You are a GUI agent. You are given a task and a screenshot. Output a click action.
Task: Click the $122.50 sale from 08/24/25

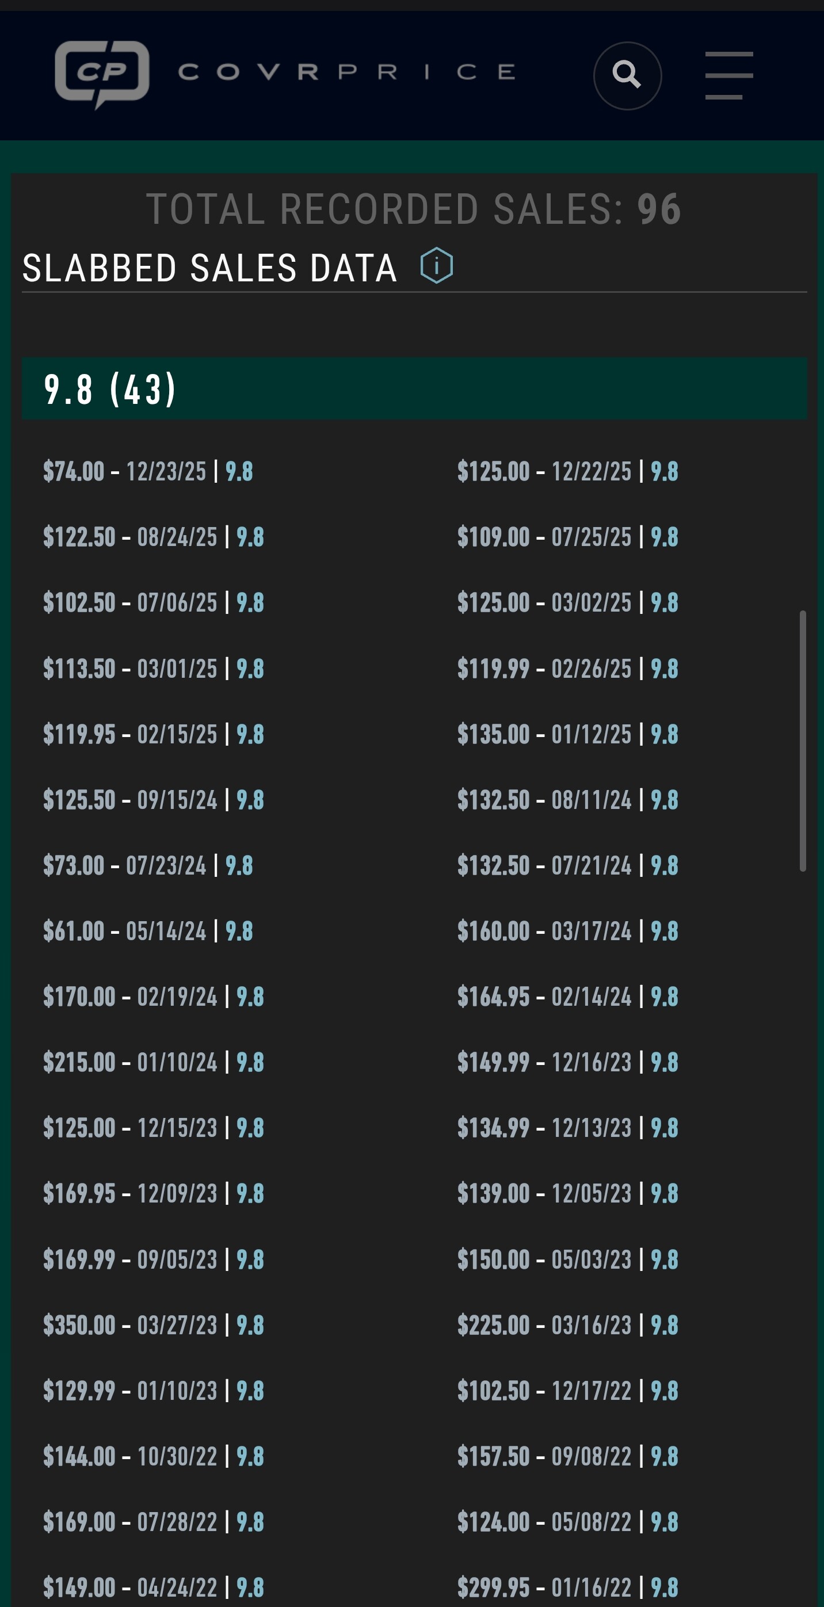[154, 537]
